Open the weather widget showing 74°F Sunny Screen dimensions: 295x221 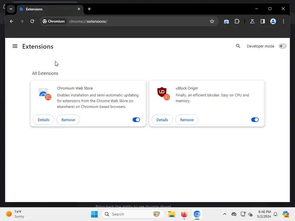tap(15, 214)
